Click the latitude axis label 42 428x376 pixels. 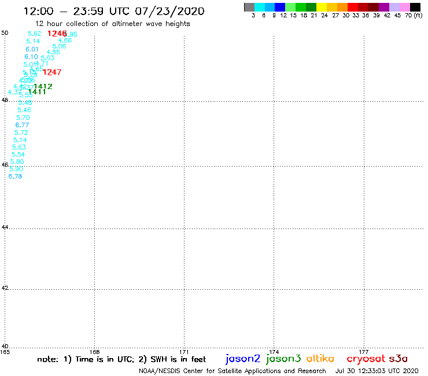5,288
